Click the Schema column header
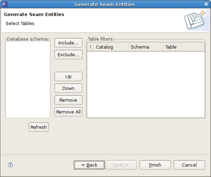 coord(146,47)
